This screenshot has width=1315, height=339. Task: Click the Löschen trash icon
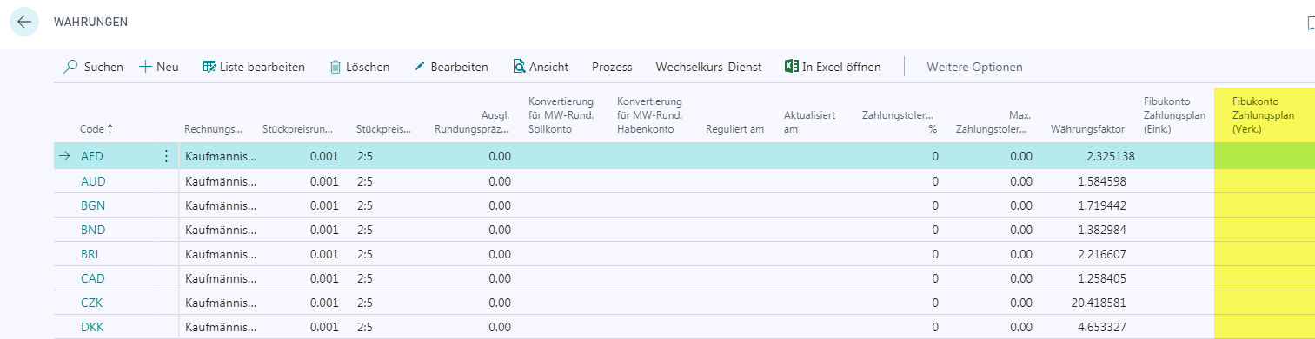335,67
